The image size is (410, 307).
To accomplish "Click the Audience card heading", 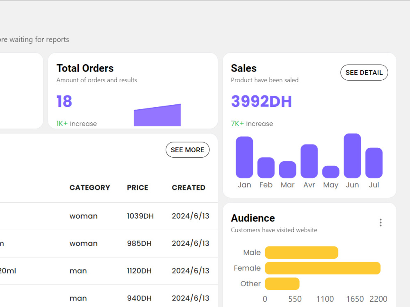I will (x=253, y=218).
